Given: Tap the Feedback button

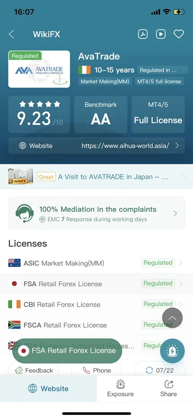Looking at the screenshot, I should tap(34, 370).
